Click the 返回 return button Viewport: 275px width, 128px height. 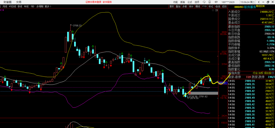pos(224,6)
